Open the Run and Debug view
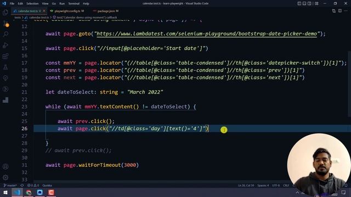The image size is (351, 197). tap(5, 45)
